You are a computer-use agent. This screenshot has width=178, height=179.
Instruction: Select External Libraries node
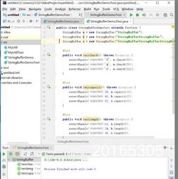12,78
